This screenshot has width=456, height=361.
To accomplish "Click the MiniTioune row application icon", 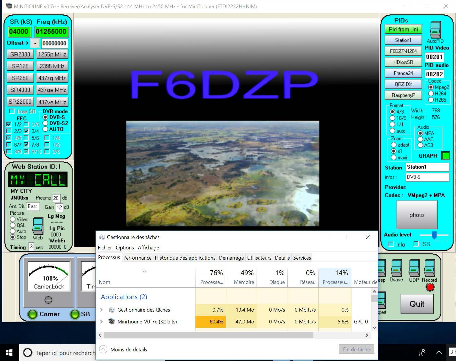I will click(x=112, y=321).
